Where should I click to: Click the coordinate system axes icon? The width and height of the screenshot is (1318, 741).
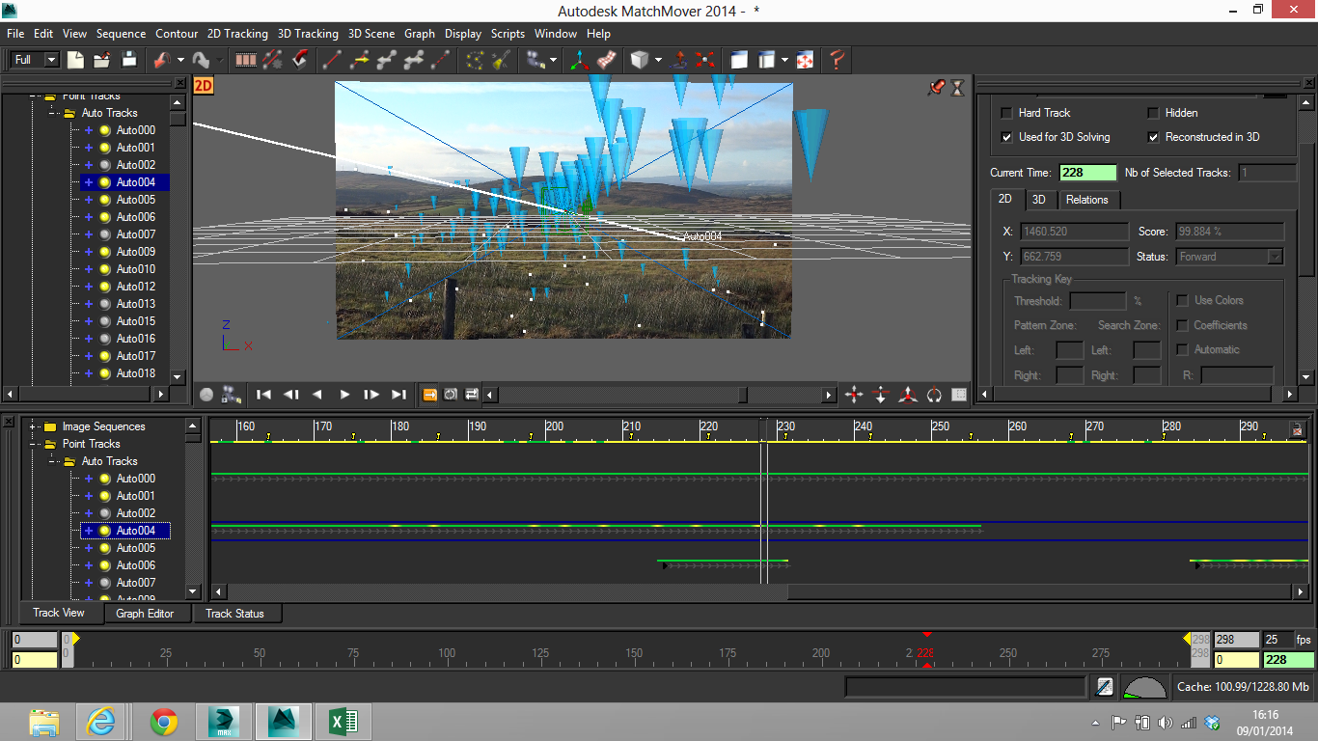[x=579, y=60]
